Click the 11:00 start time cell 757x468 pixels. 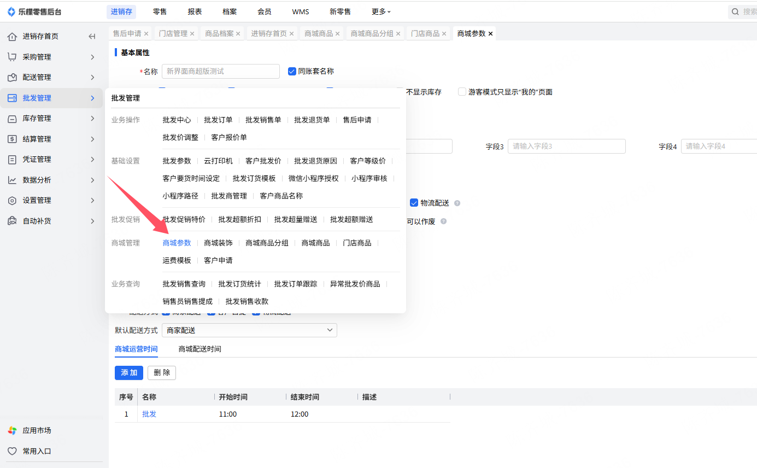pyautogui.click(x=228, y=414)
